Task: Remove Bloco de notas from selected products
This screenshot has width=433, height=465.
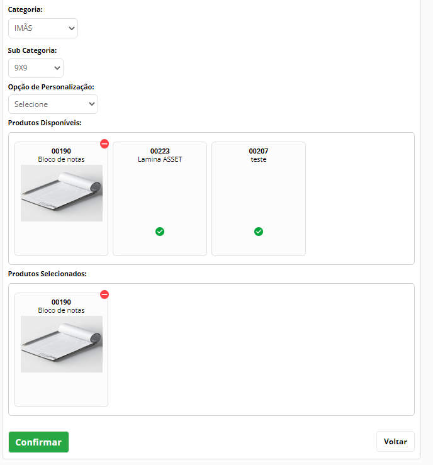Action: pos(104,294)
